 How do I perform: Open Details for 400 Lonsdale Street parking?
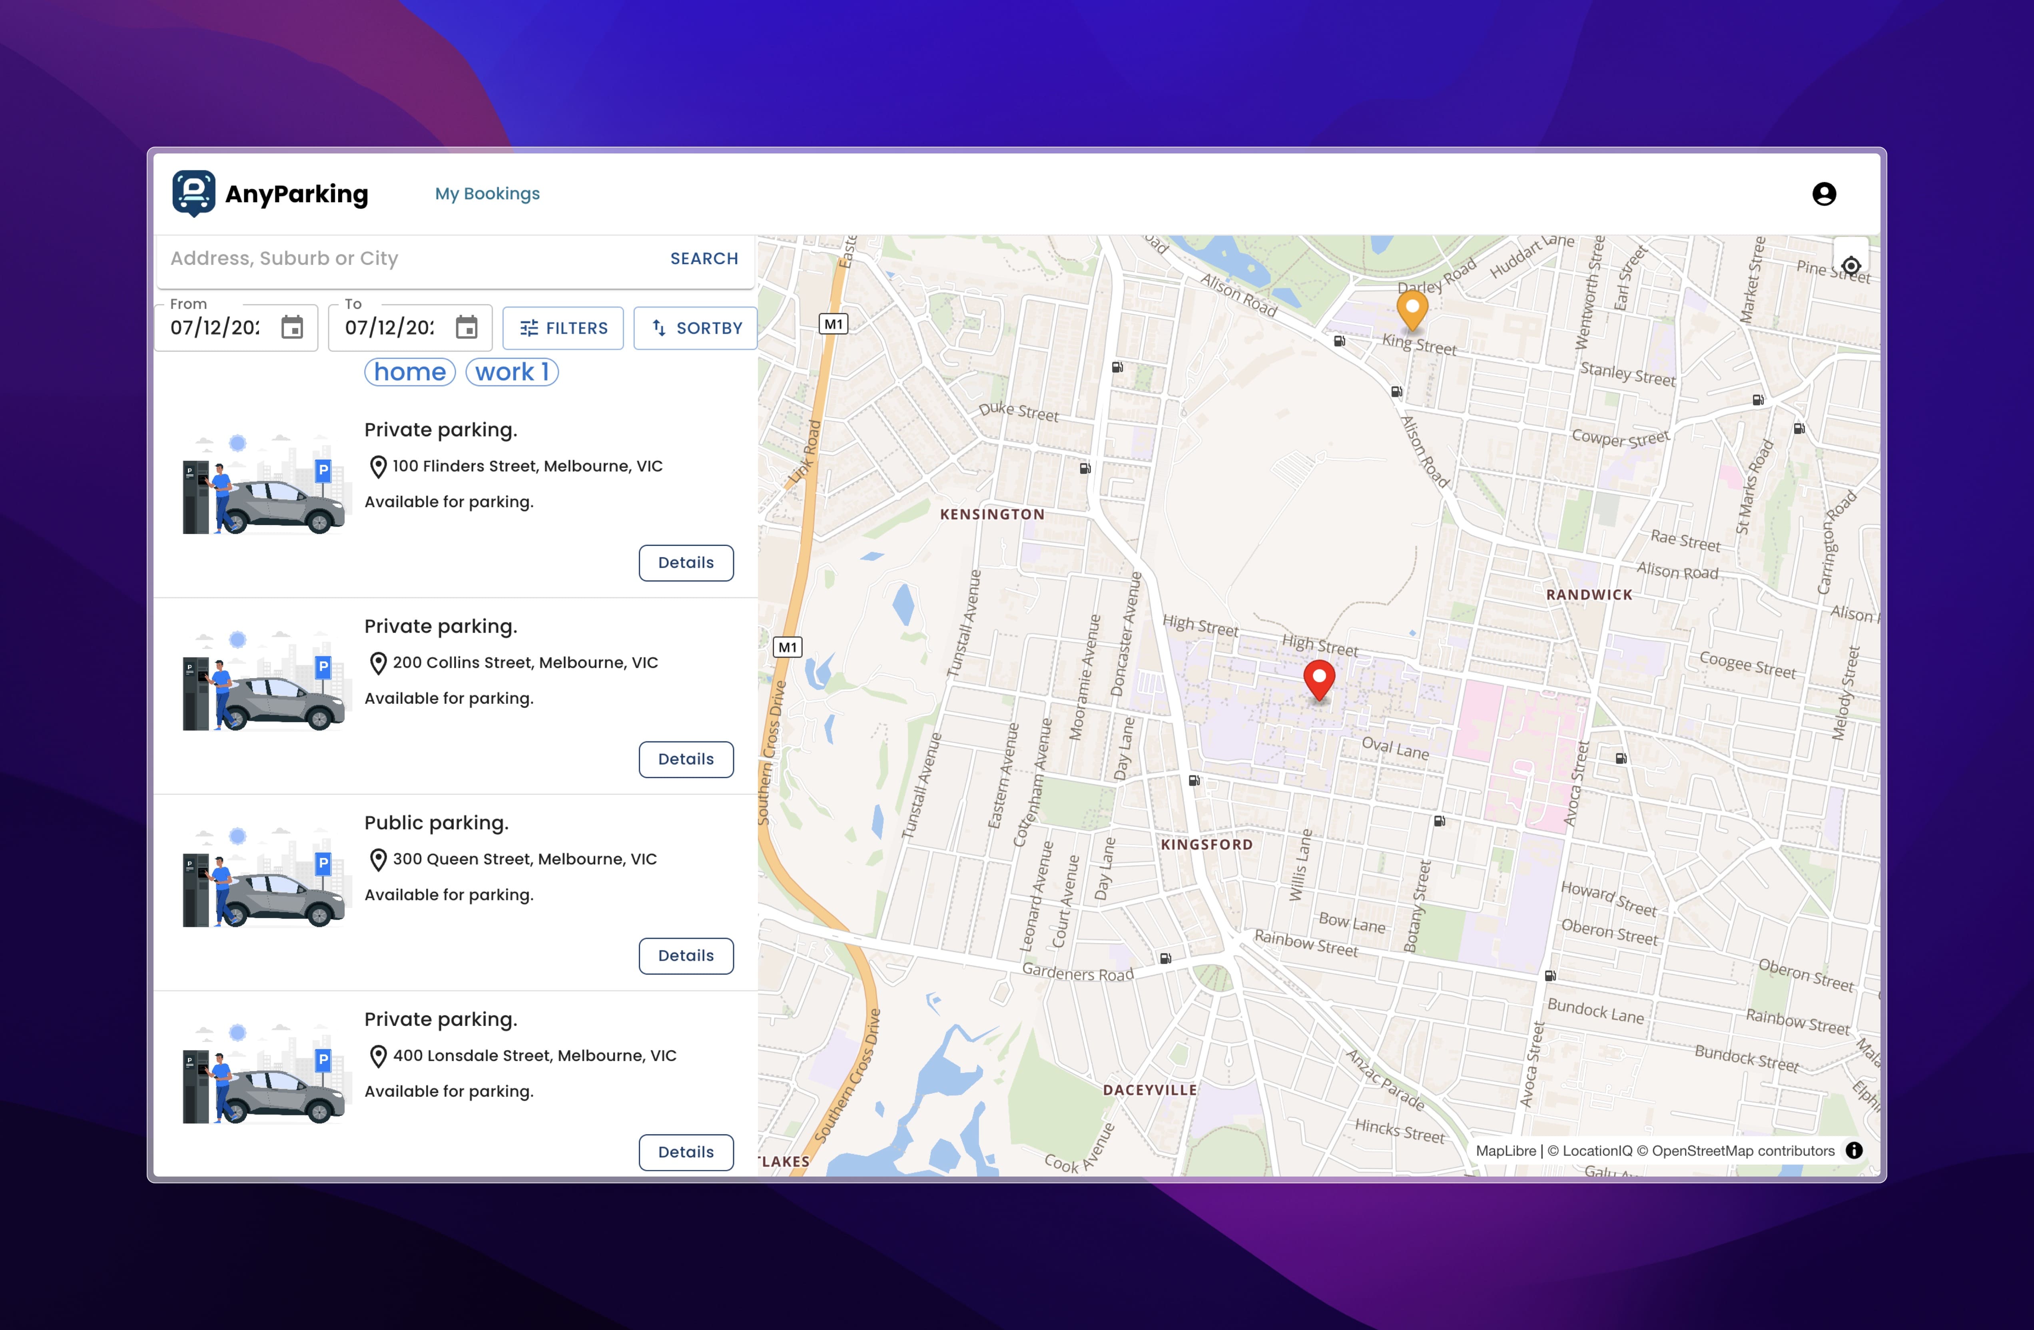686,1152
